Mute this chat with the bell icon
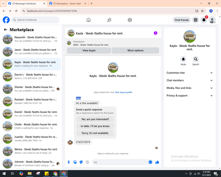This screenshot has width=221, height=177. pyautogui.click(x=183, y=59)
